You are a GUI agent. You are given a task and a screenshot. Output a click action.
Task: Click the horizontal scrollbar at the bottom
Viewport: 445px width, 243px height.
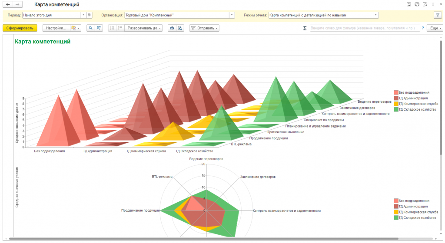[204, 239]
